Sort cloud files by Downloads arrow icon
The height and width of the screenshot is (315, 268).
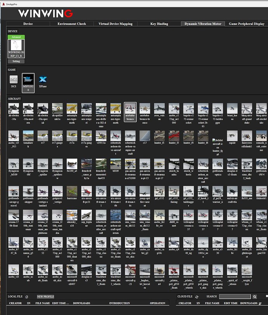(x=260, y=303)
